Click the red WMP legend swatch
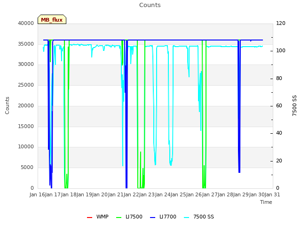Image resolution: width=301 pixels, height=226 pixels. click(89, 218)
